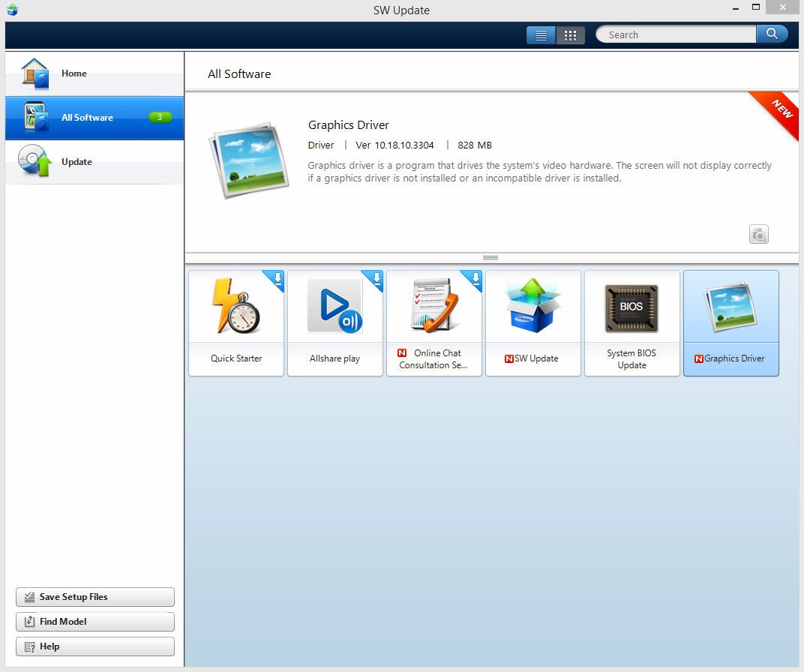This screenshot has height=672, width=804.
Task: Click the Home house icon
Action: click(x=35, y=73)
